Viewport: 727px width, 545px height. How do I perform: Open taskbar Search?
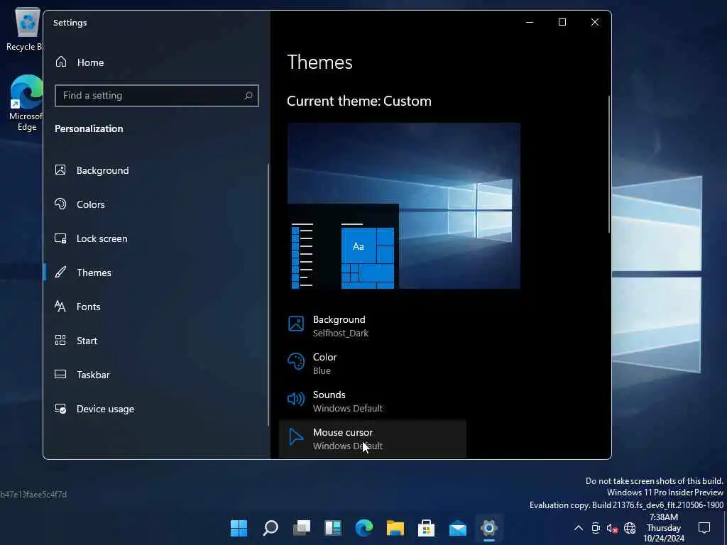270,528
